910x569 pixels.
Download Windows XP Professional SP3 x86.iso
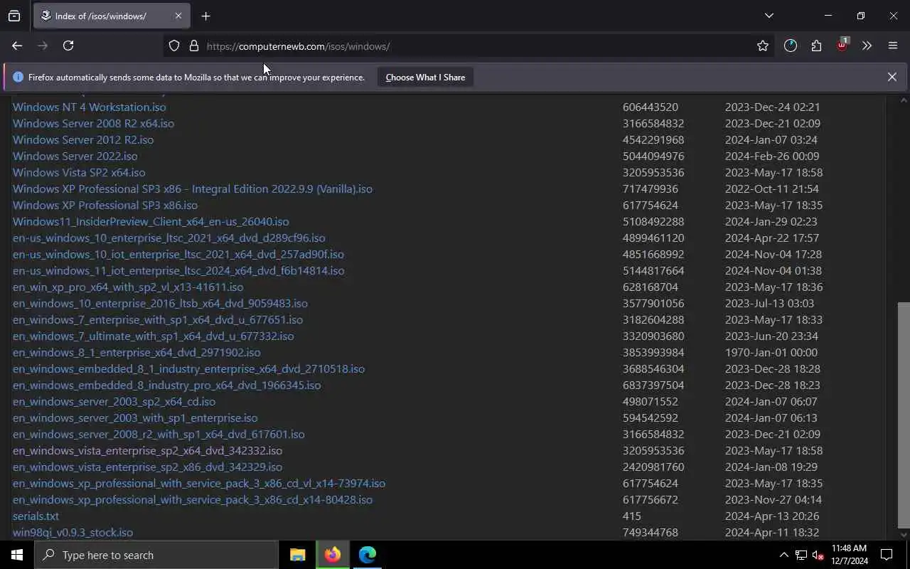coord(105,206)
